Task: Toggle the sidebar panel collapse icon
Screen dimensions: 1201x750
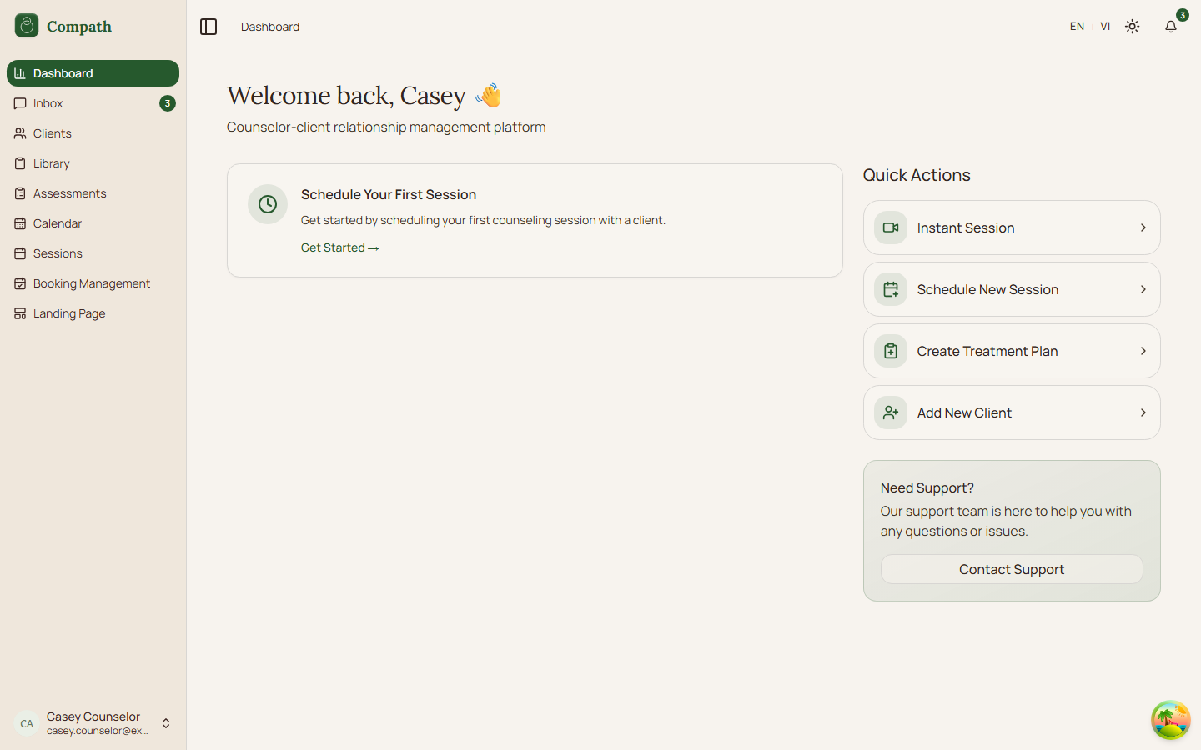Action: click(209, 27)
